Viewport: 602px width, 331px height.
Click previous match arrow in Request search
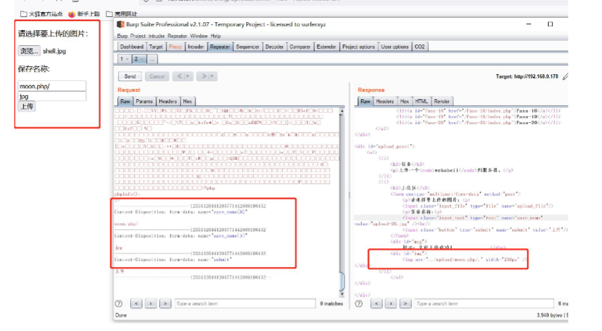pyautogui.click(x=135, y=304)
